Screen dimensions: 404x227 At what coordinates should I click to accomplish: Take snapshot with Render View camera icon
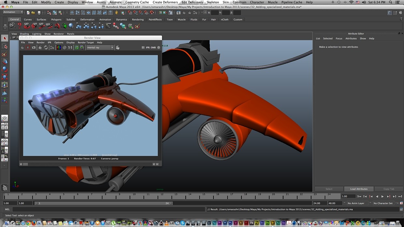(34, 47)
